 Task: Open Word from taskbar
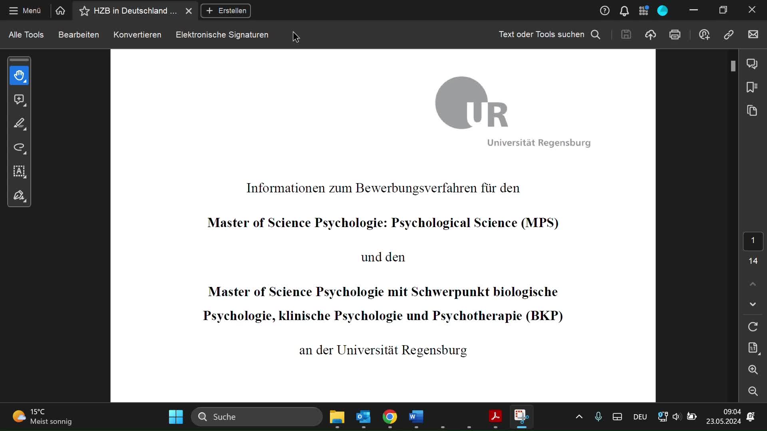pyautogui.click(x=416, y=417)
